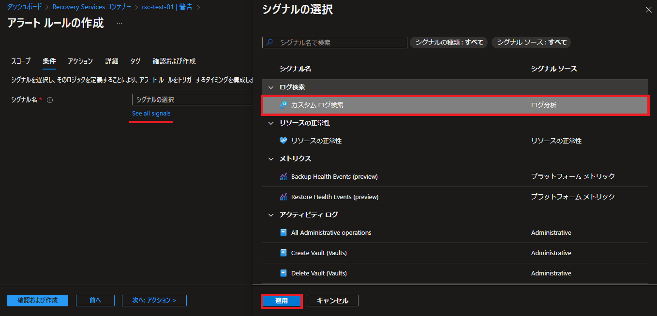Switch to the 条件 tab
This screenshot has width=657, height=316.
(49, 61)
